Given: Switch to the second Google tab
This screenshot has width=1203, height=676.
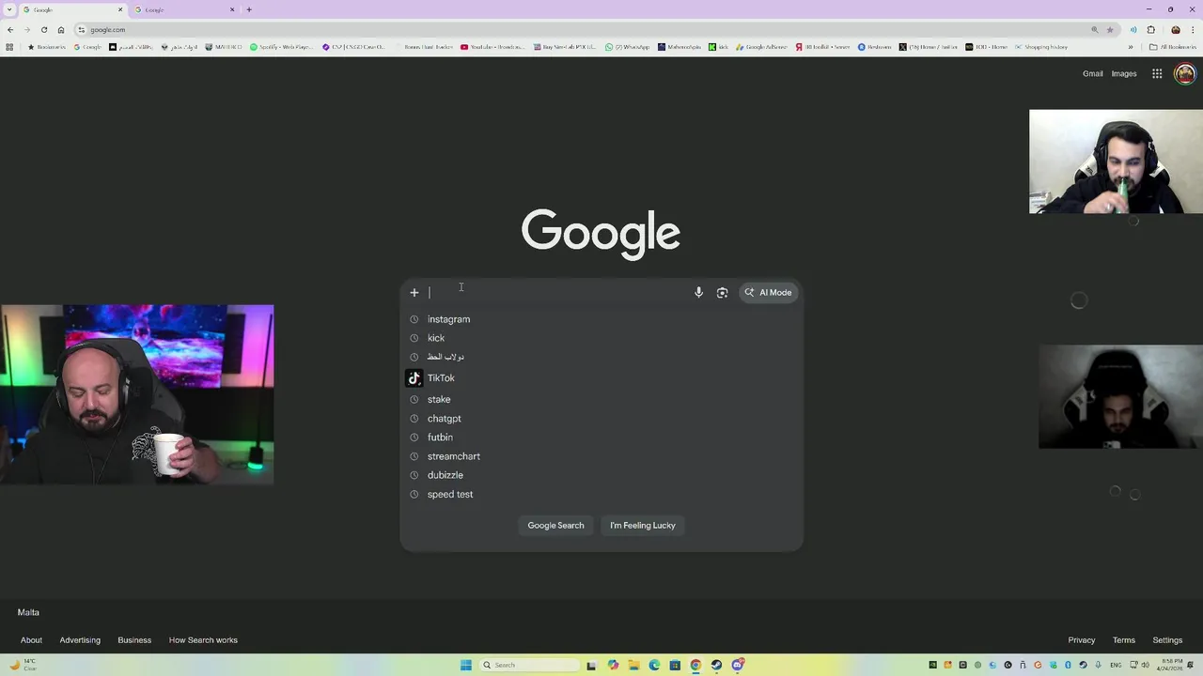Looking at the screenshot, I should (x=185, y=9).
